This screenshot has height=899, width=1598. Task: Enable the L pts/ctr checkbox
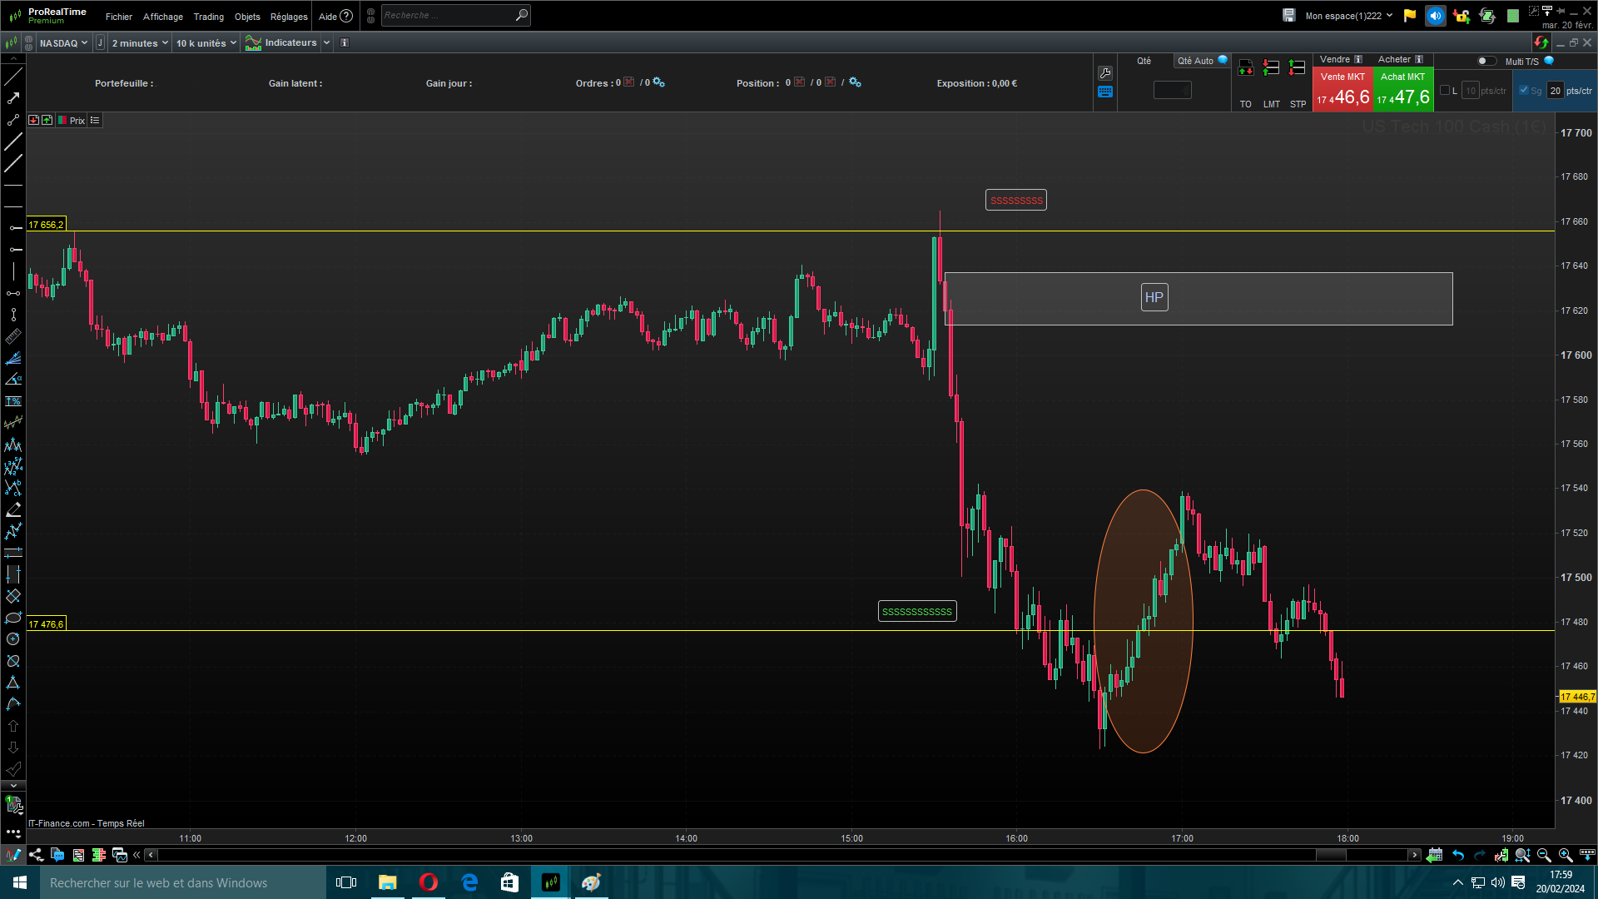[1445, 91]
